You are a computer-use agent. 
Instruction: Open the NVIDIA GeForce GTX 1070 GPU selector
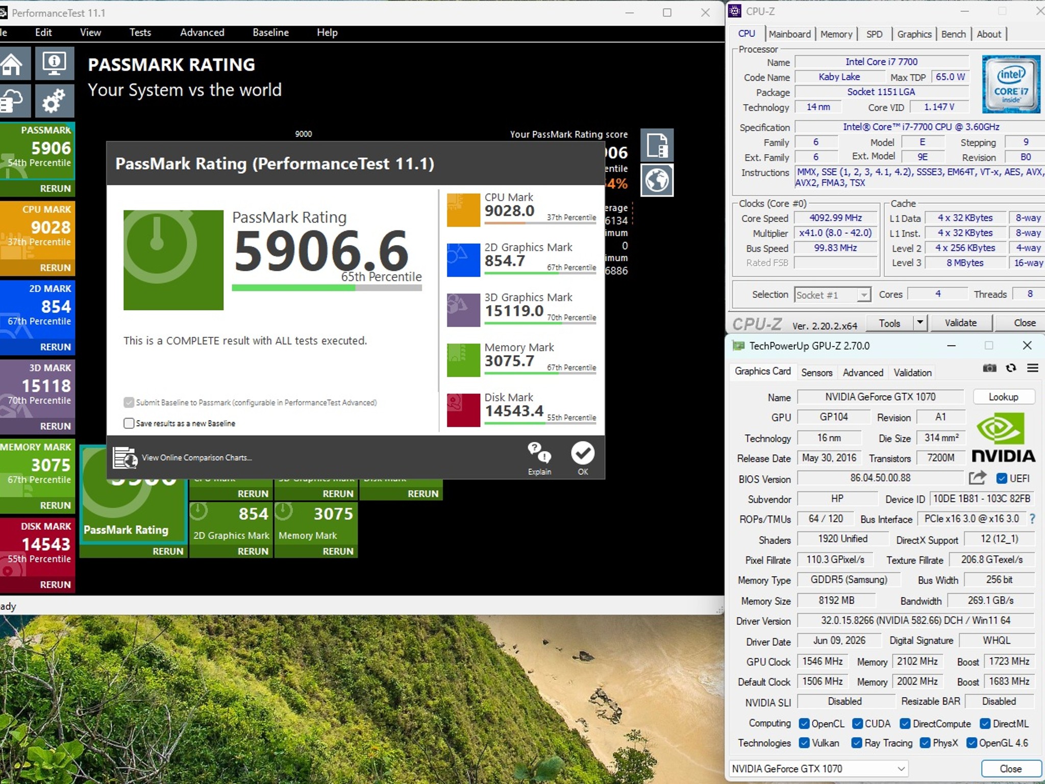point(818,768)
